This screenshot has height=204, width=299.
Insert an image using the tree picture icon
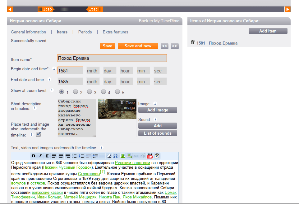122,156
